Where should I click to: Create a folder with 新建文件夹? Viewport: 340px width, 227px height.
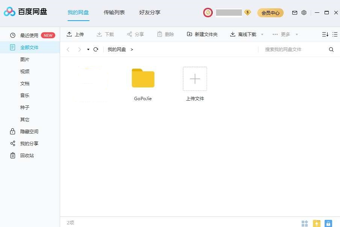[x=202, y=34]
